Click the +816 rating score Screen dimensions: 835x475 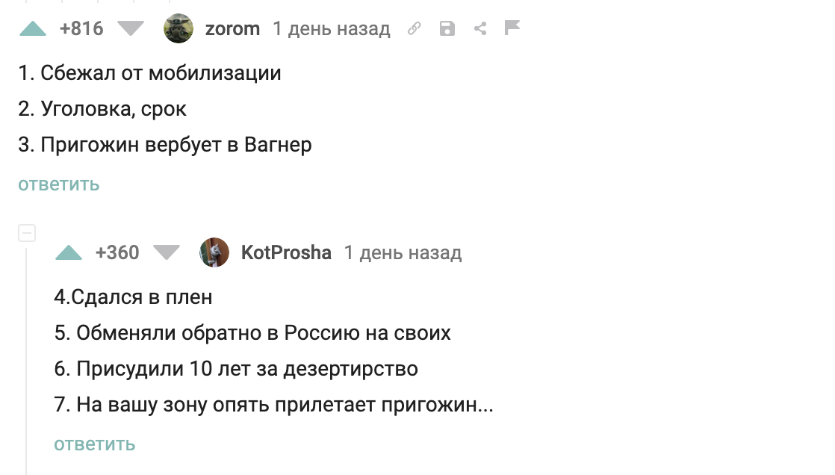pyautogui.click(x=81, y=29)
